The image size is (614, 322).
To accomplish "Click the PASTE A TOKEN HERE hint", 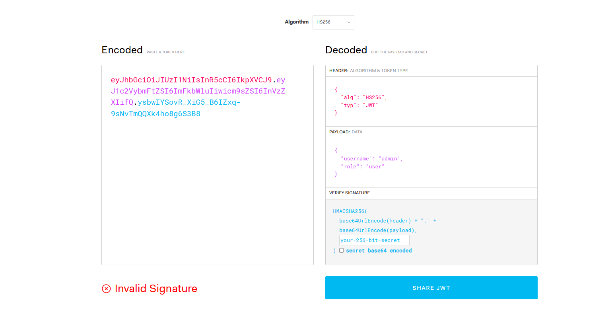I will pos(166,52).
